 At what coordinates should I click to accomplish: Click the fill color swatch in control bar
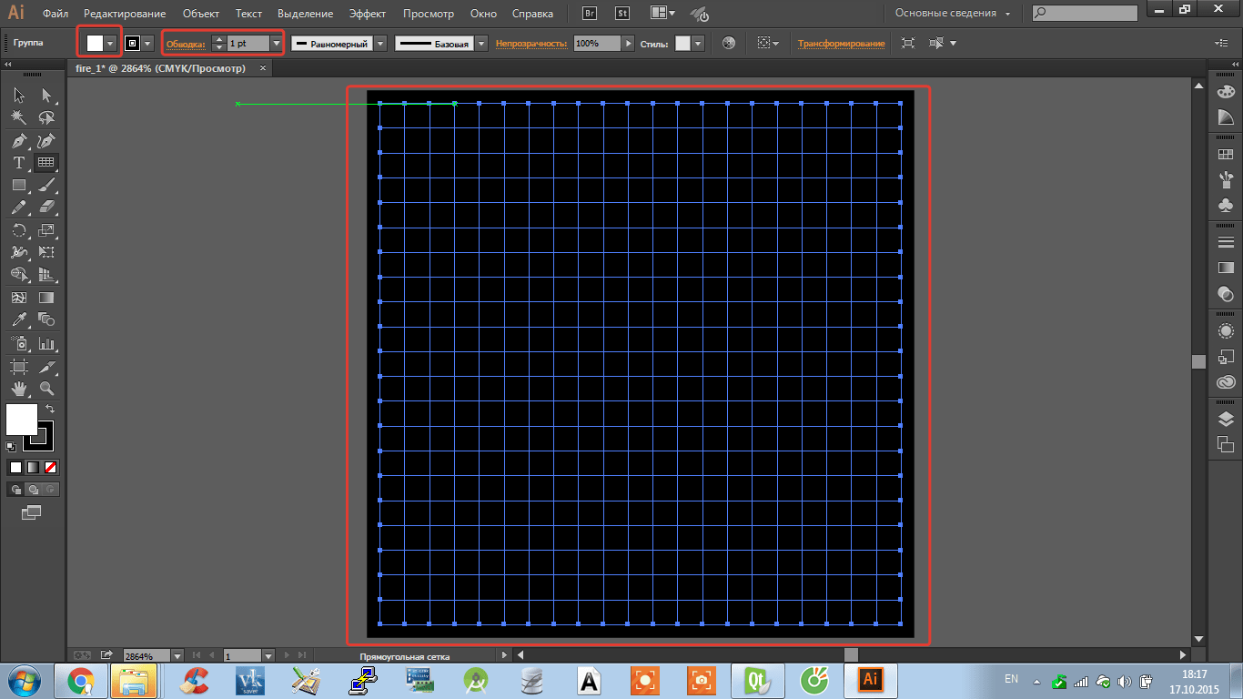pos(95,43)
